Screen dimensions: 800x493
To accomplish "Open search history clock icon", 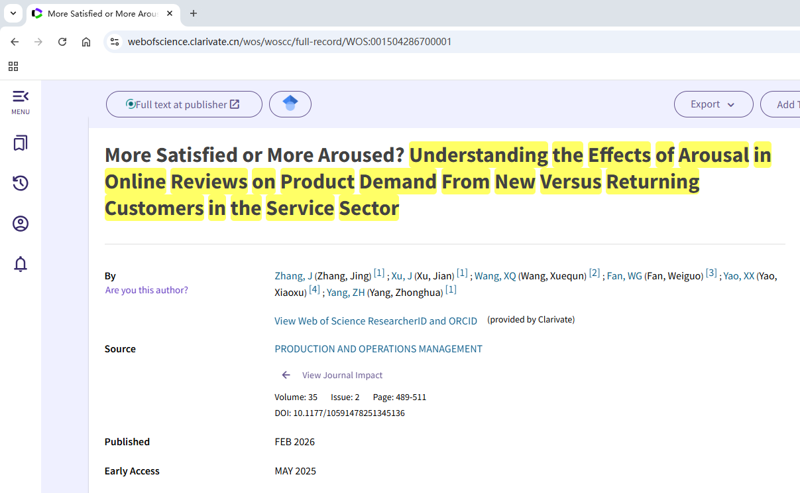I will tap(21, 183).
